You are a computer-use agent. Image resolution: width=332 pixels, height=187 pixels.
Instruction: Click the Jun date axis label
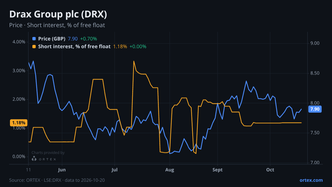(x=62, y=170)
